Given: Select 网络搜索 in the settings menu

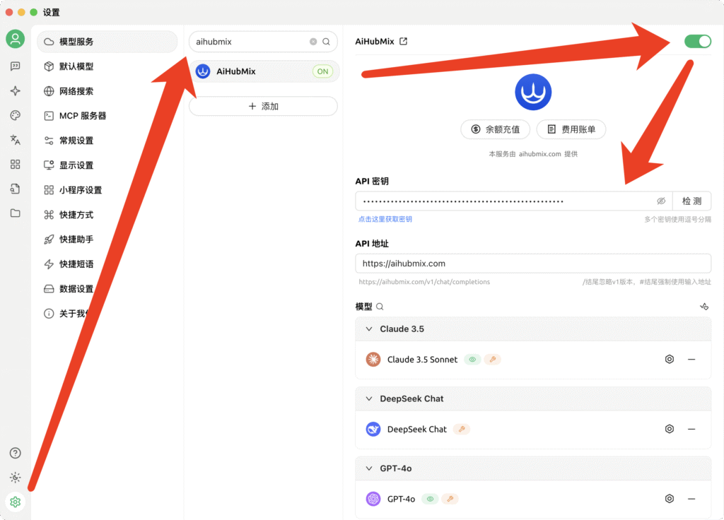Looking at the screenshot, I should click(76, 91).
